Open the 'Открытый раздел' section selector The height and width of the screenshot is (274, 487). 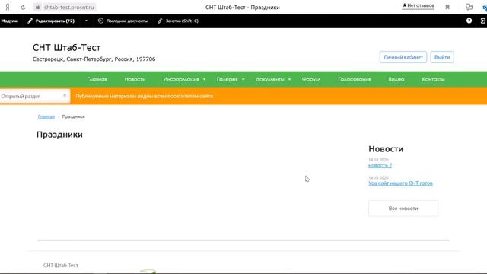tap(34, 96)
